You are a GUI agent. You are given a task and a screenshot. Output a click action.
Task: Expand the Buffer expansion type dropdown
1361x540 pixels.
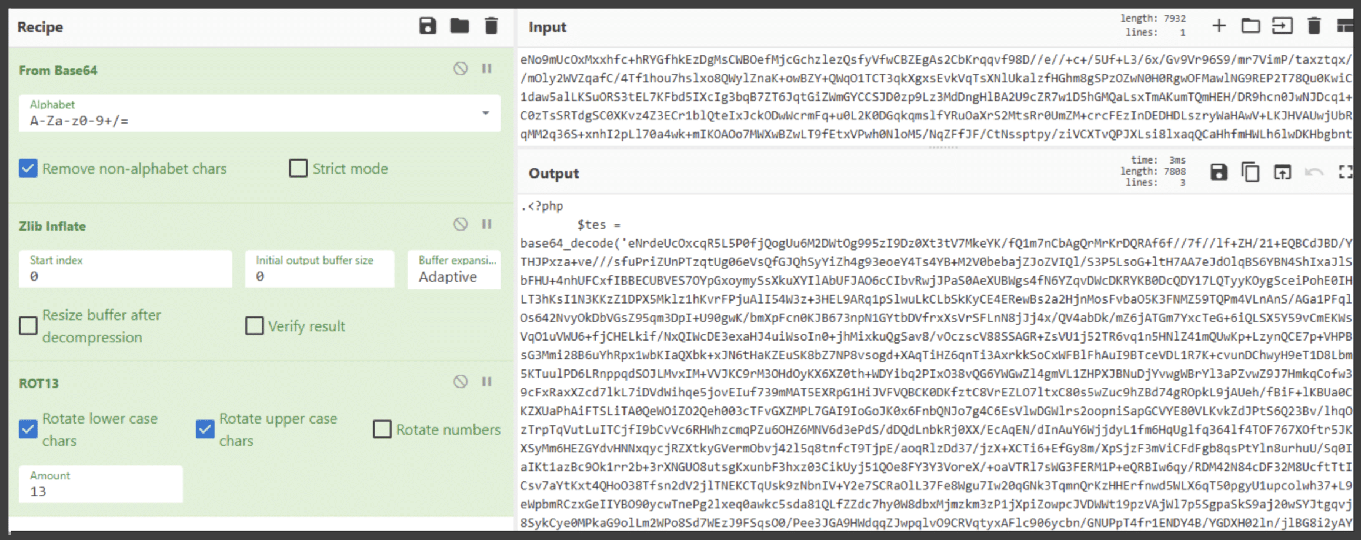(x=454, y=270)
